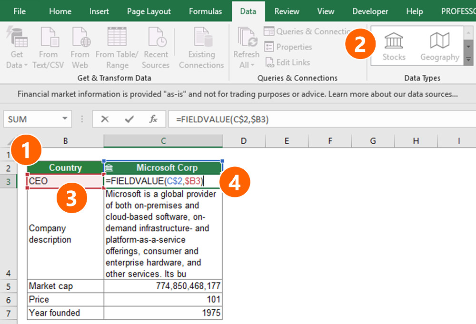The height and width of the screenshot is (324, 476).
Task: Select row 2 header
Action: tap(9, 168)
